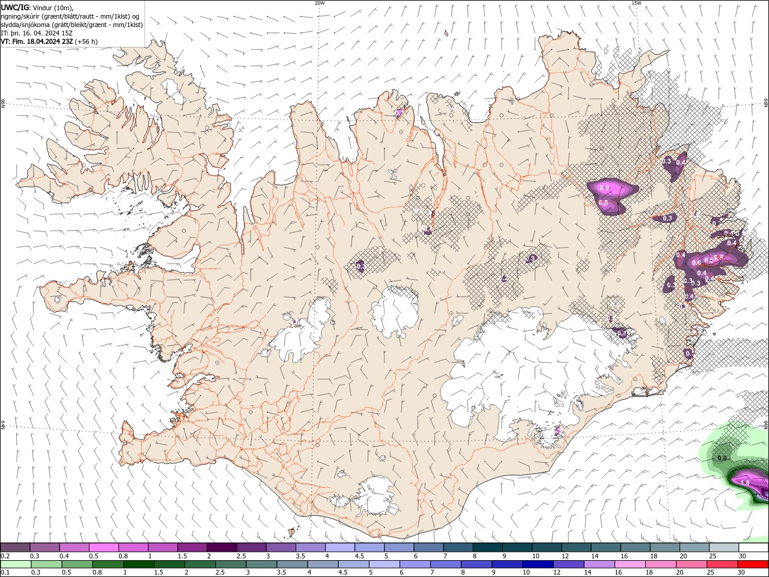The width and height of the screenshot is (769, 577).
Task: Click the 'rigning/skúrir' legend description line
Action: tap(70, 16)
